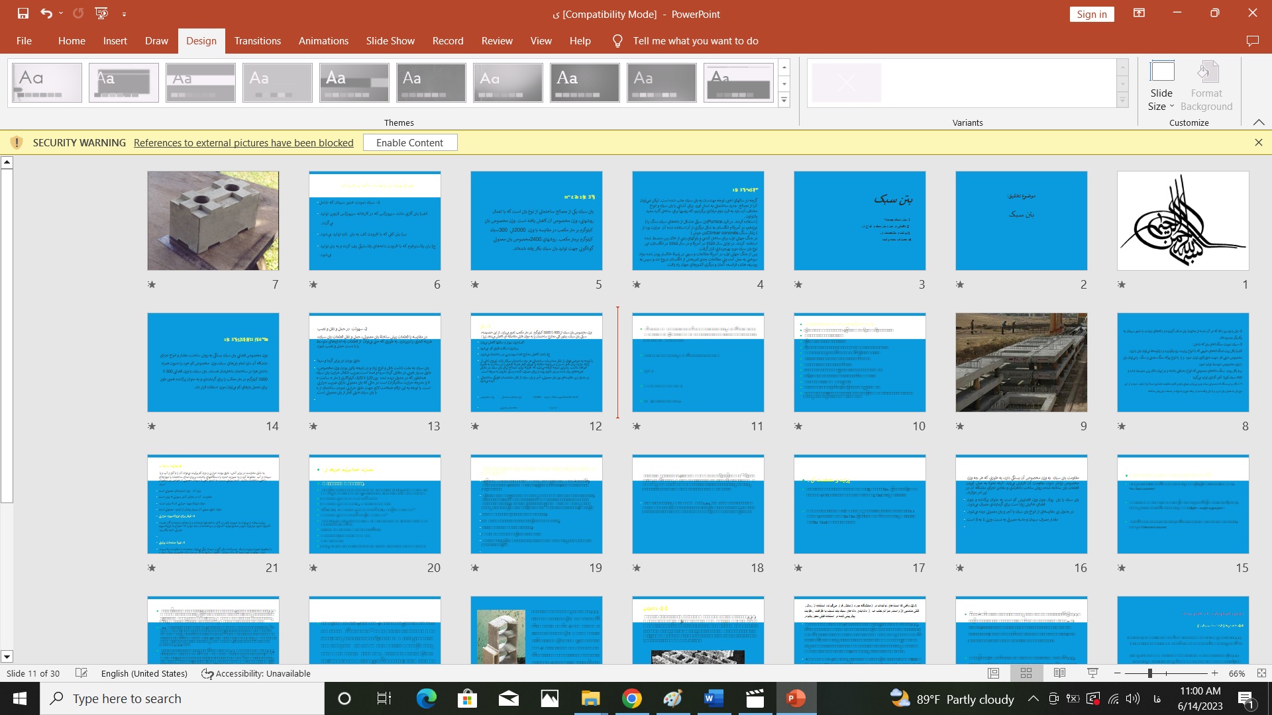This screenshot has width=1272, height=715.
Task: Open the File menu
Action: [x=24, y=41]
